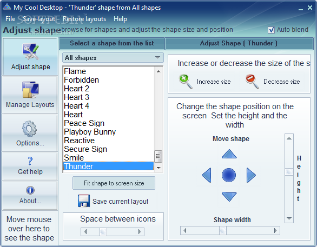The image size is (317, 247).
Task: Click the Decrease size magnifier icon
Action: [252, 82]
